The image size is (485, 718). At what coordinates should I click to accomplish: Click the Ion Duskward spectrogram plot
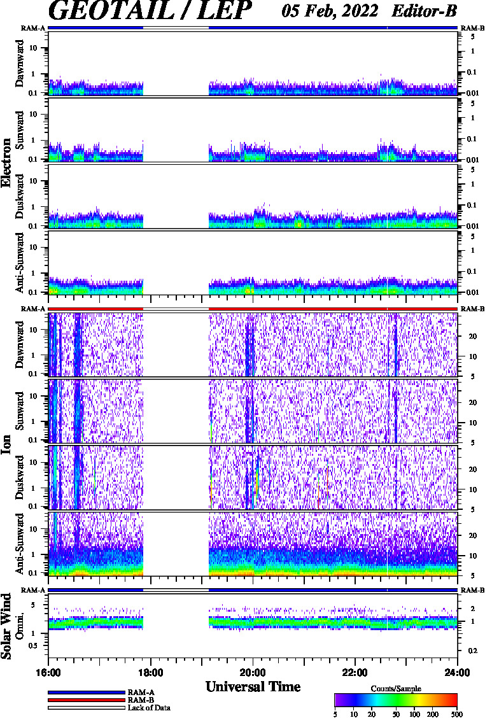click(x=253, y=477)
